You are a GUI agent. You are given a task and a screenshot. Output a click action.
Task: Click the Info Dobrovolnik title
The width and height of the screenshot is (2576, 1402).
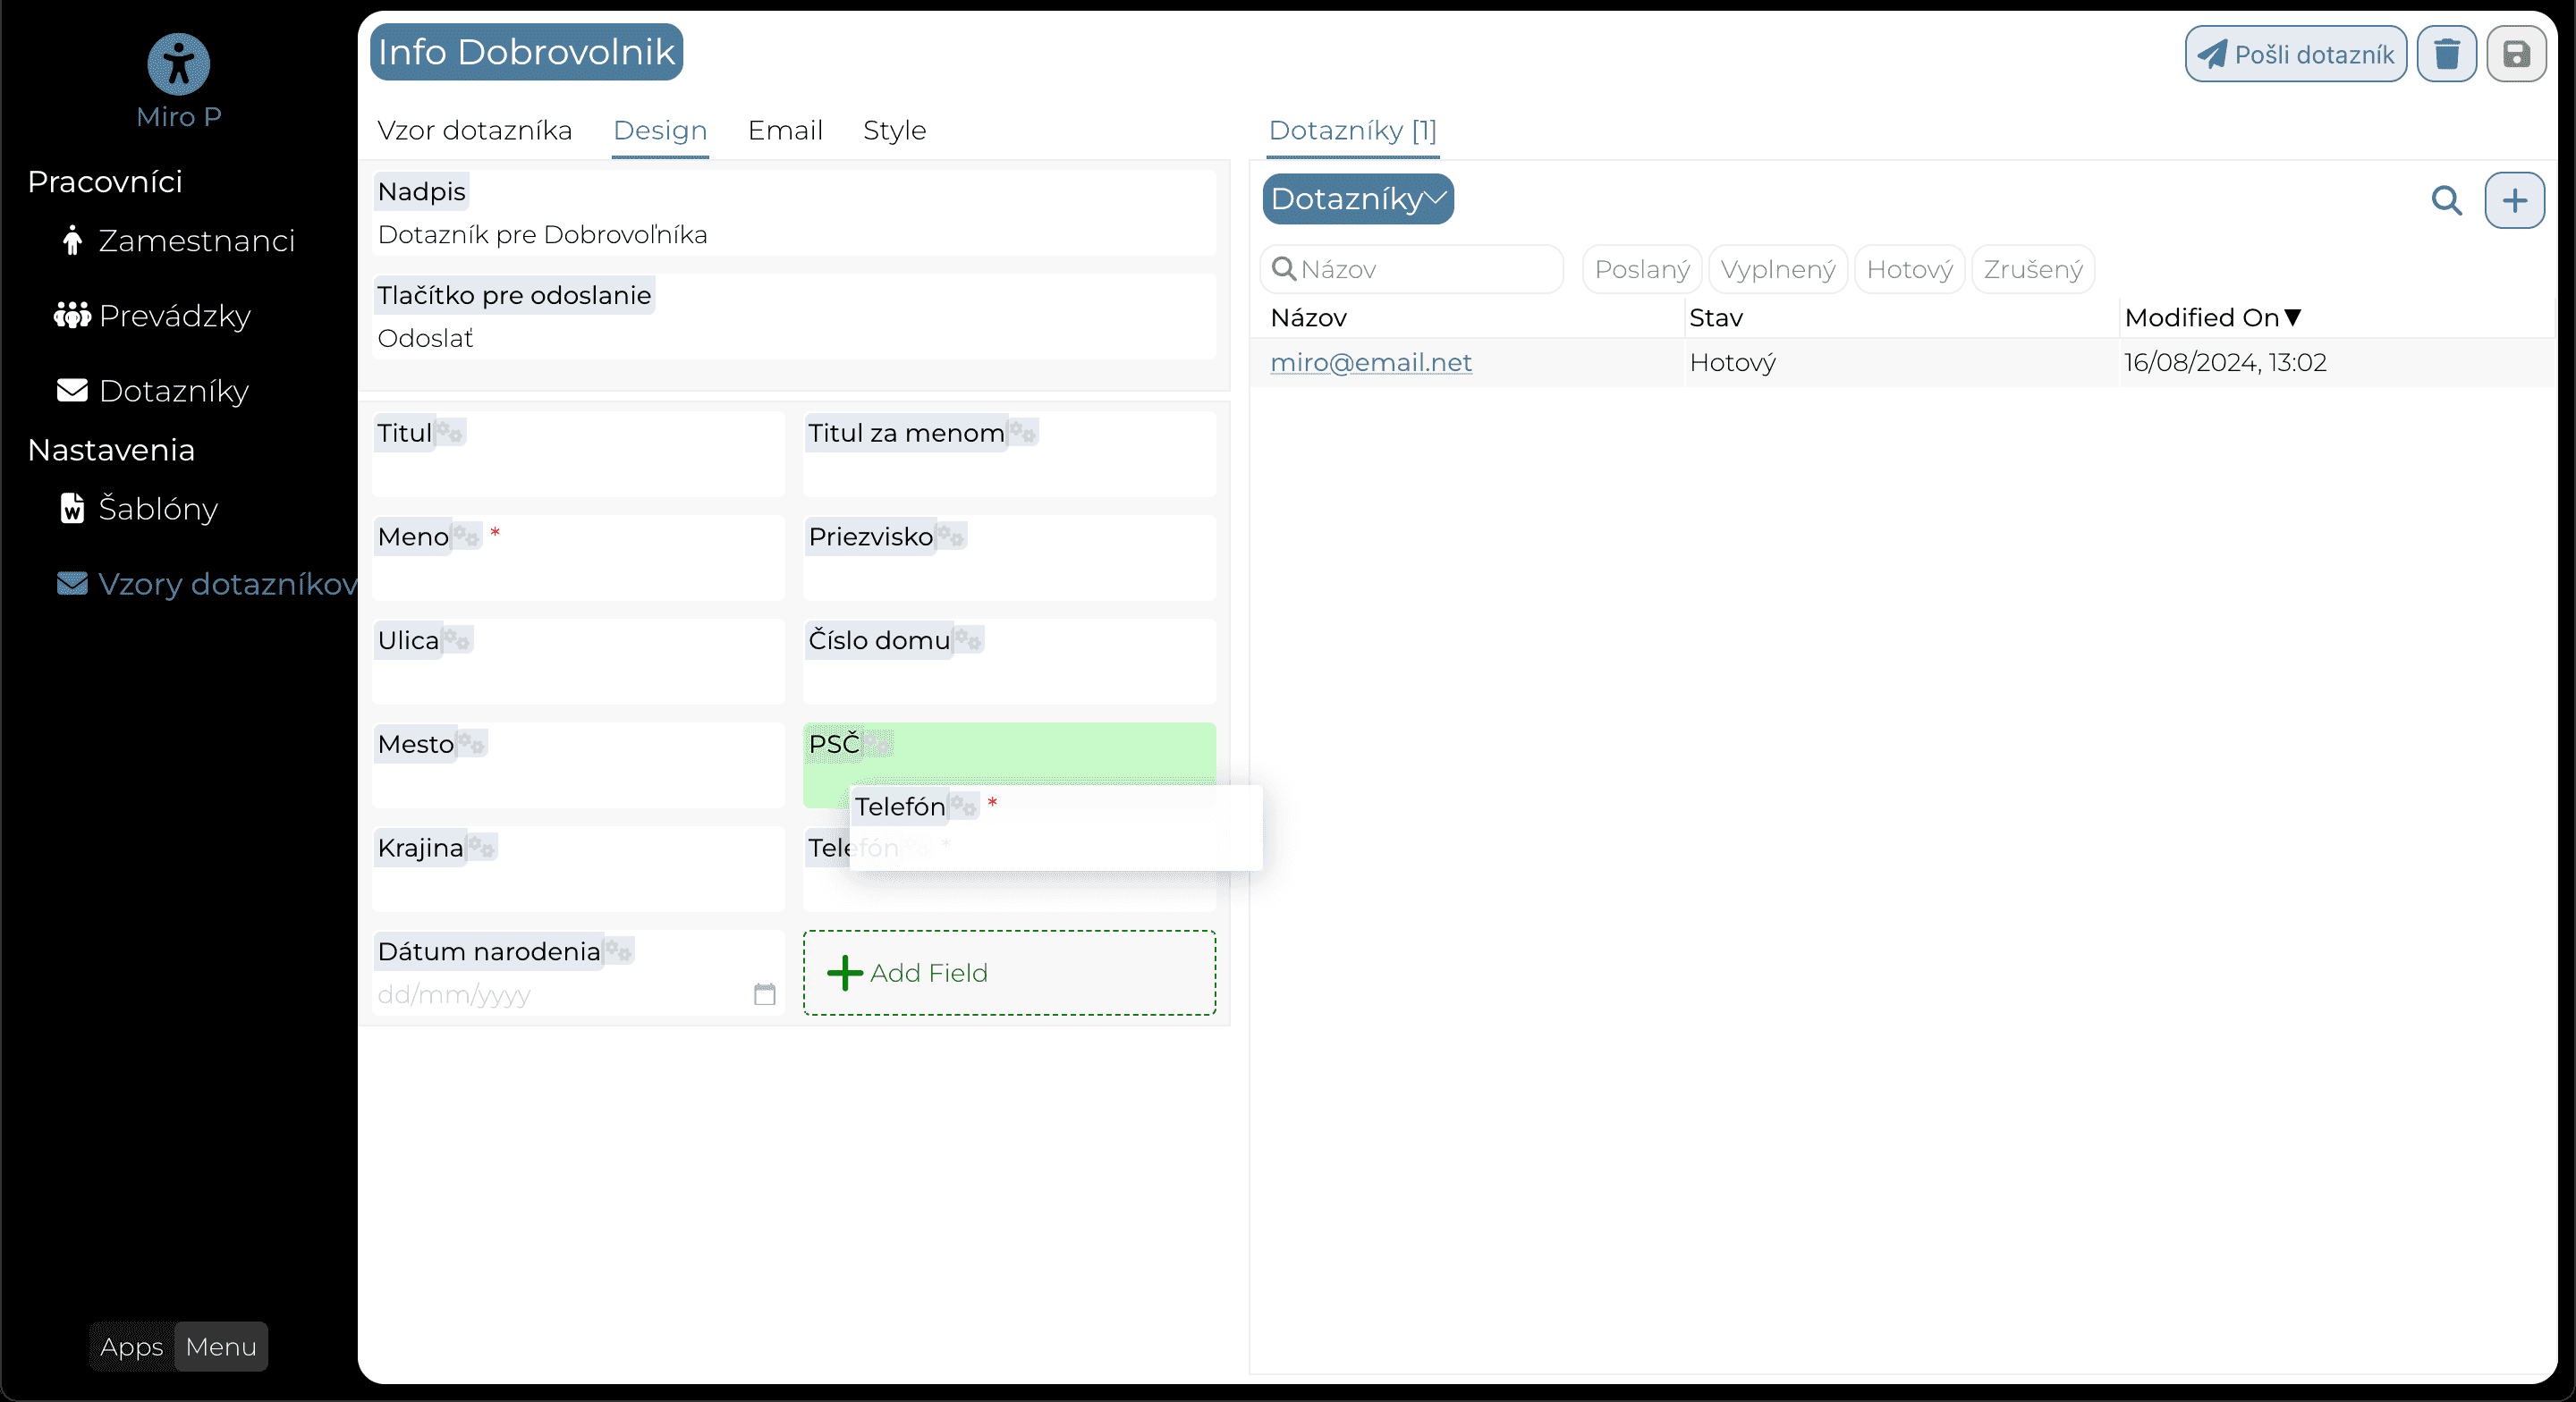[526, 53]
